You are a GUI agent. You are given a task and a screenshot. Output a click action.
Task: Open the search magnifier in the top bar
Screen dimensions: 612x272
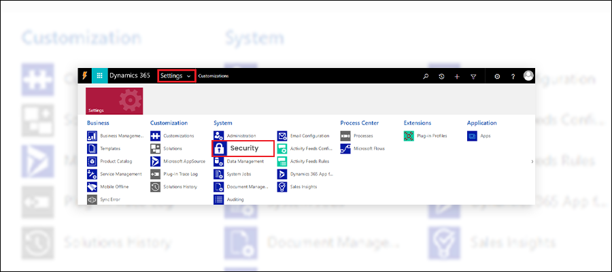click(x=426, y=76)
